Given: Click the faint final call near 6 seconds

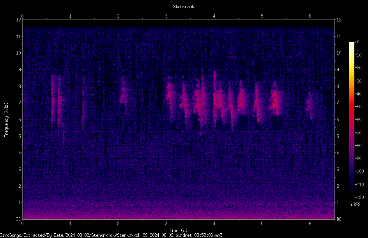Looking at the screenshot, I should [x=310, y=106].
